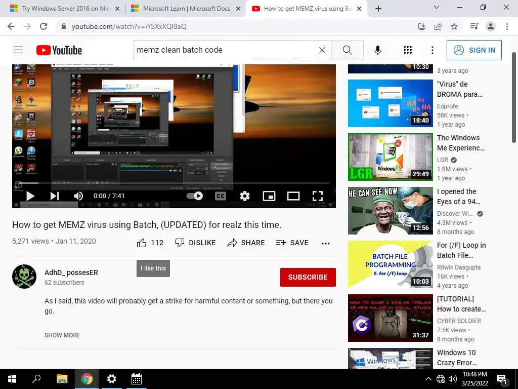Open the notification center
Viewport: 518px width, 389px height.
pyautogui.click(x=502, y=379)
